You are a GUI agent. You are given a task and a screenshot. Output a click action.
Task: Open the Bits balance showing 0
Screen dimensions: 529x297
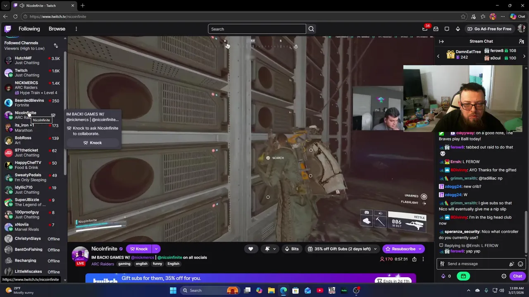click(446, 276)
